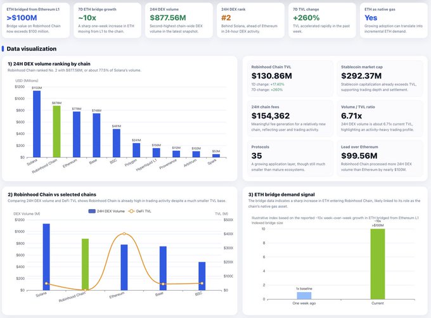
Task: Click the Arbitrum bar labeled $102M
Action: (196, 155)
